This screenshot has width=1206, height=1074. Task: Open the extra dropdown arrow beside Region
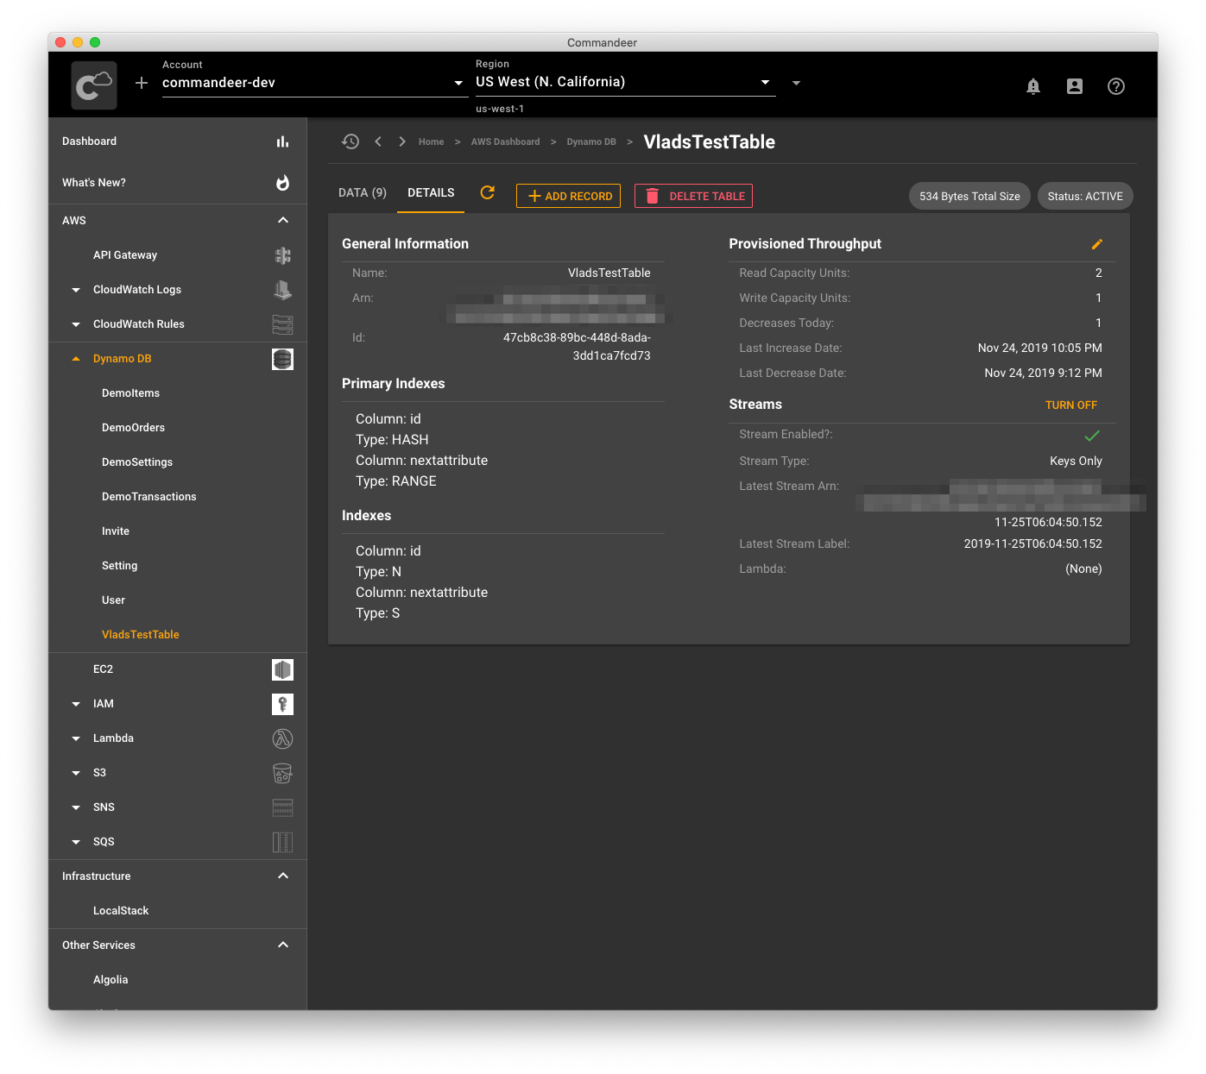tap(796, 83)
